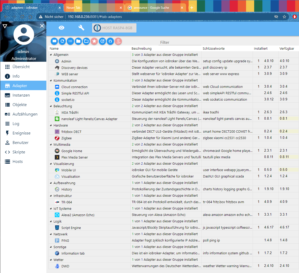Switch adapters to tile view
The image size is (299, 273).
54,41
